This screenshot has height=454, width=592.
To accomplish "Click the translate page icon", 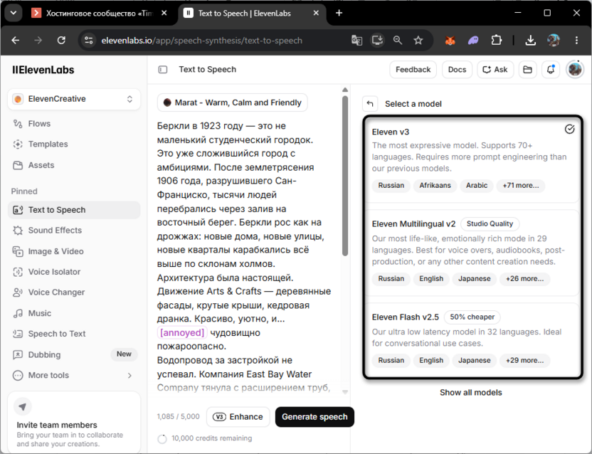I will coord(356,40).
